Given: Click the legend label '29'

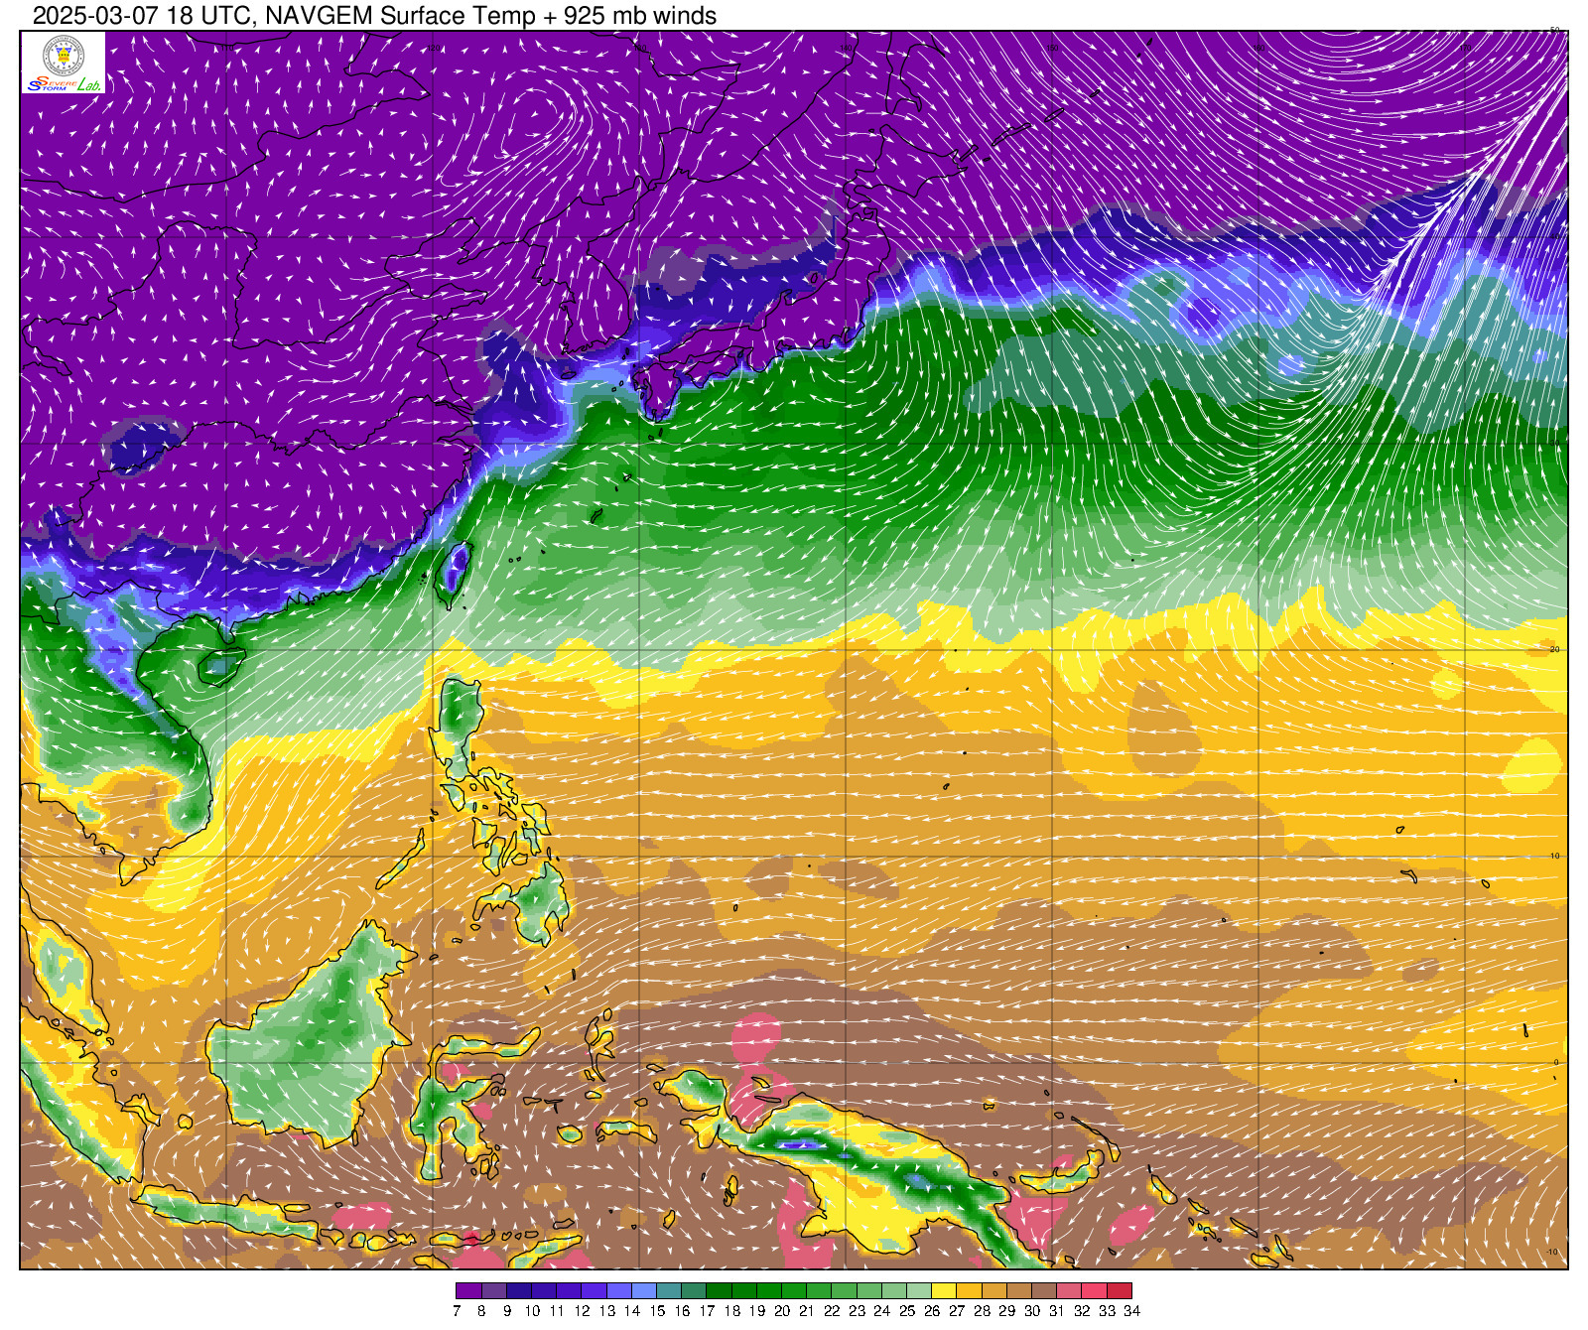Looking at the screenshot, I should (x=1006, y=1311).
